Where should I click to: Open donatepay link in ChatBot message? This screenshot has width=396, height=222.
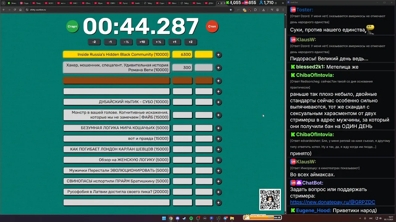(x=333, y=202)
